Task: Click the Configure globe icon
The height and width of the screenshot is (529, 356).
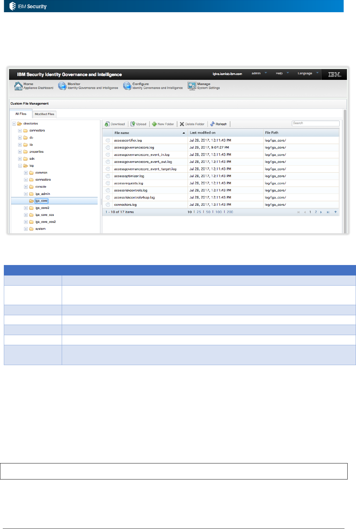Action: (x=127, y=86)
